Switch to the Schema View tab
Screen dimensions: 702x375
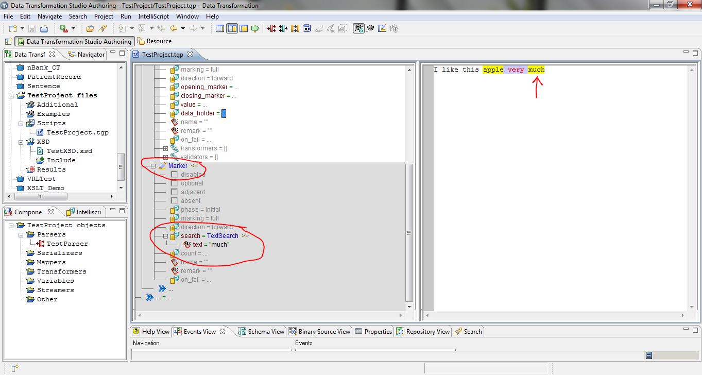pyautogui.click(x=261, y=332)
